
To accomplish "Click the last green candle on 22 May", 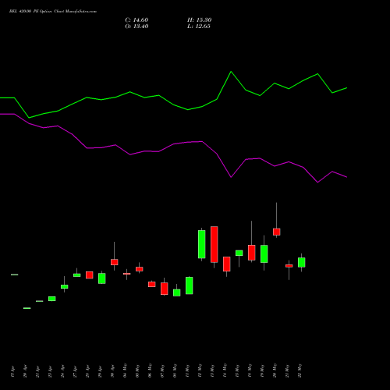I will pos(302,262).
